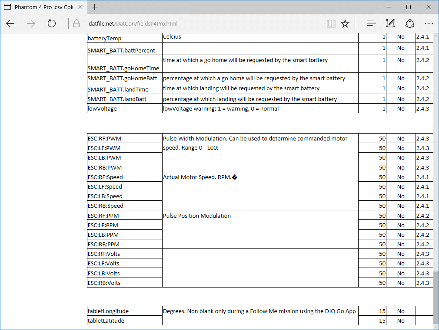
Task: Click the Forward navigation arrow
Action: pos(31,24)
